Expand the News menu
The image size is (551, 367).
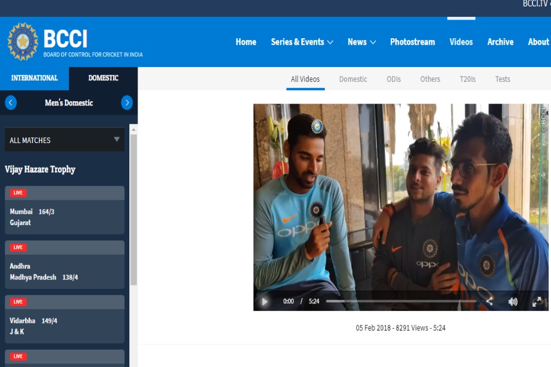[x=361, y=42]
